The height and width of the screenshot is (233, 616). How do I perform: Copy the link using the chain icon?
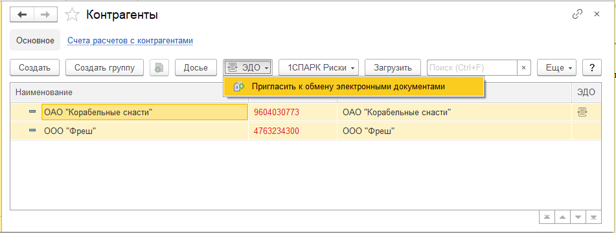[577, 14]
